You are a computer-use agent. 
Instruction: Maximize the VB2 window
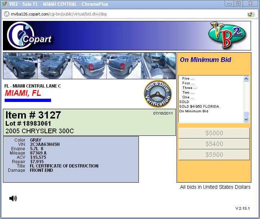[x=238, y=4]
